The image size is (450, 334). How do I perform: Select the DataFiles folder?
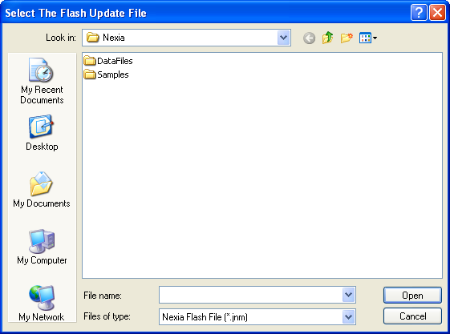pos(108,61)
